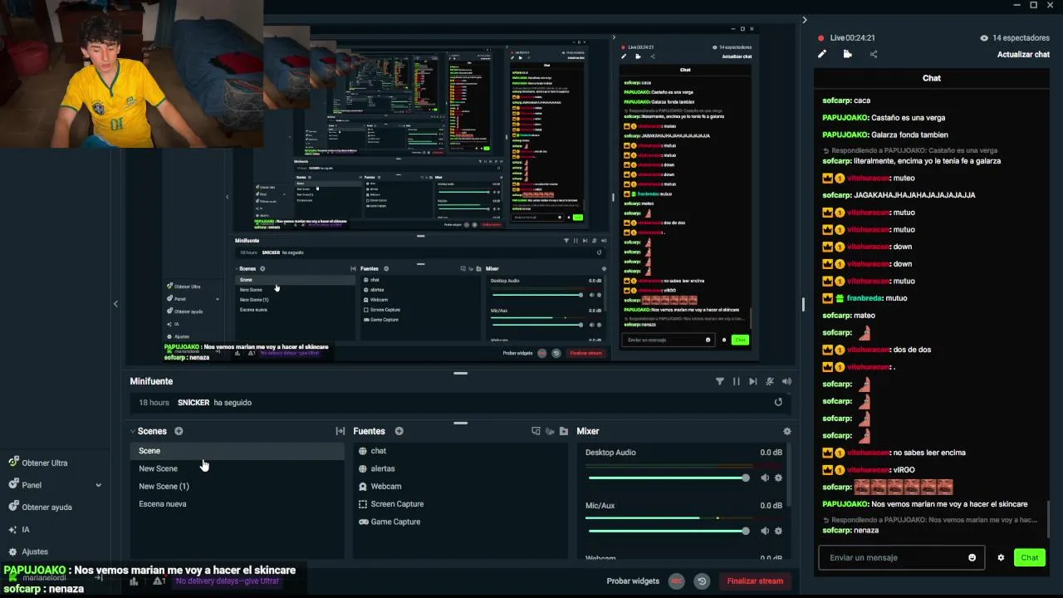Skip the current alert in Minifuente

(x=752, y=381)
